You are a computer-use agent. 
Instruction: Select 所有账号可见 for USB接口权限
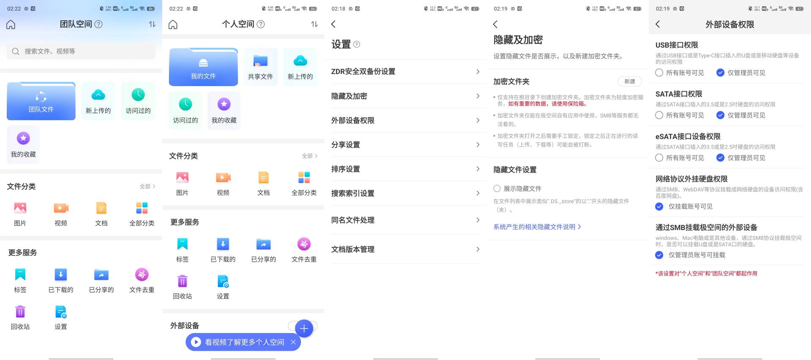click(680, 73)
